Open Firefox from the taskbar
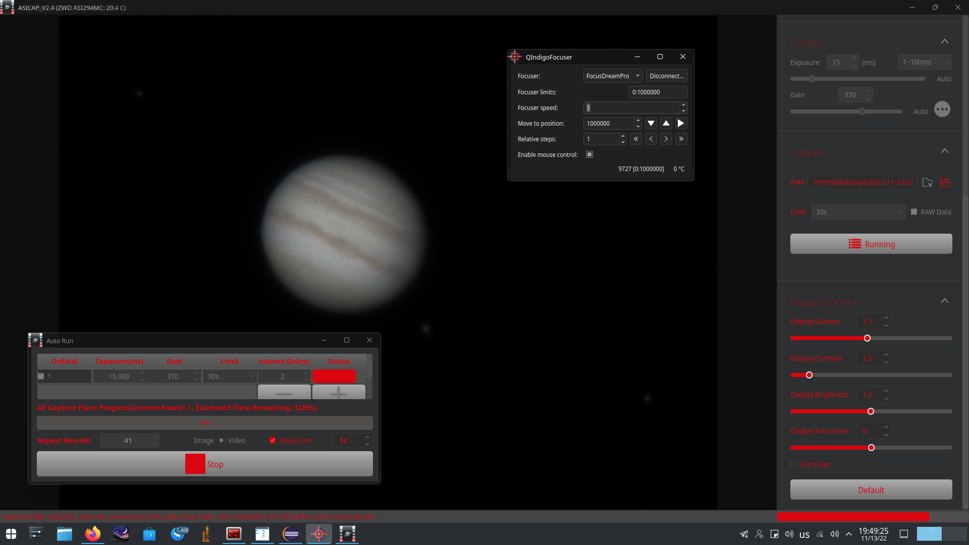 pos(93,534)
